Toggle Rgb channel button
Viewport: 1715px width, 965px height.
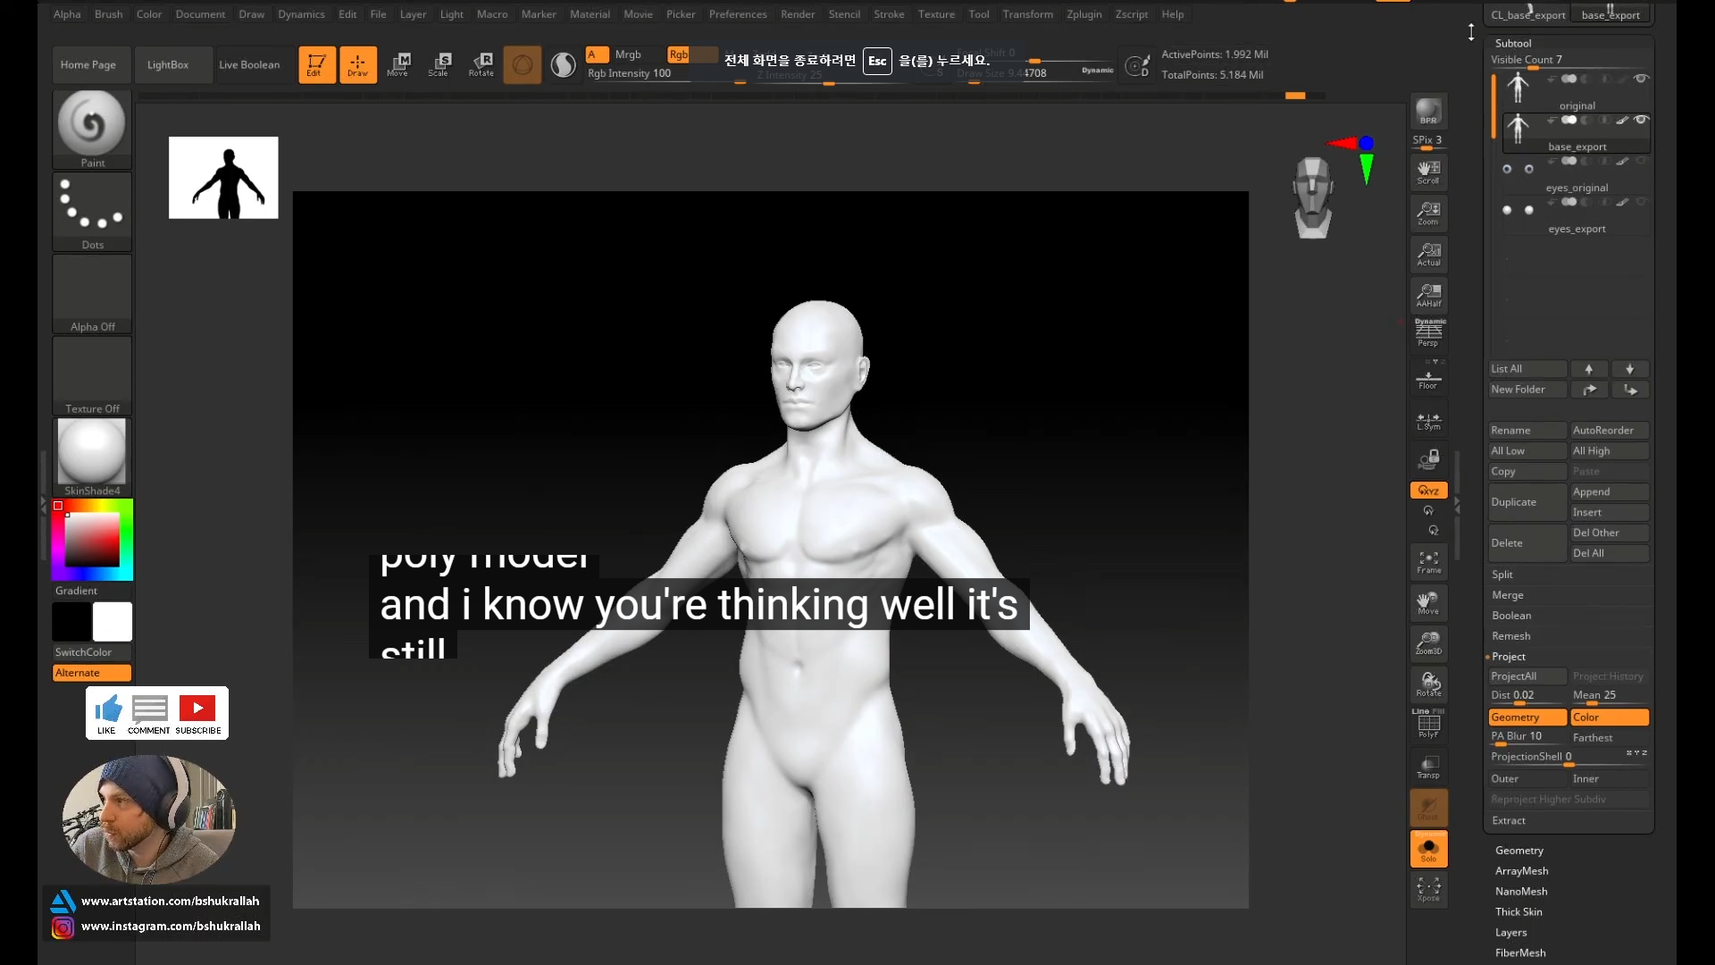click(679, 55)
